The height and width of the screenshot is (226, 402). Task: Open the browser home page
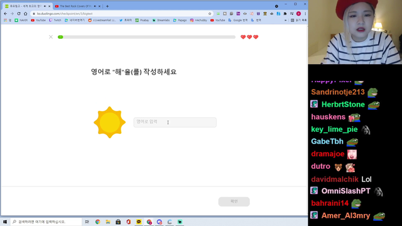coord(25,14)
